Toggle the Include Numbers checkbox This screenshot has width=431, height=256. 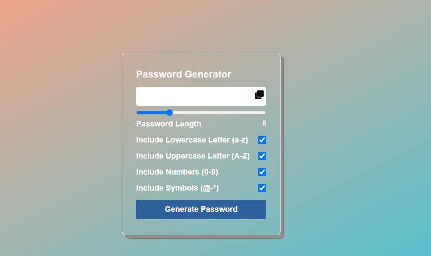tap(262, 172)
